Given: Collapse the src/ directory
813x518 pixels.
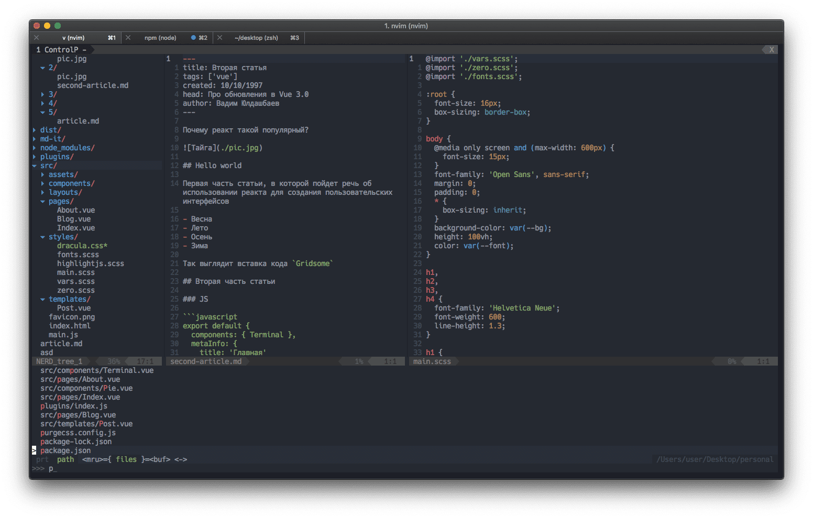Looking at the screenshot, I should (x=35, y=166).
